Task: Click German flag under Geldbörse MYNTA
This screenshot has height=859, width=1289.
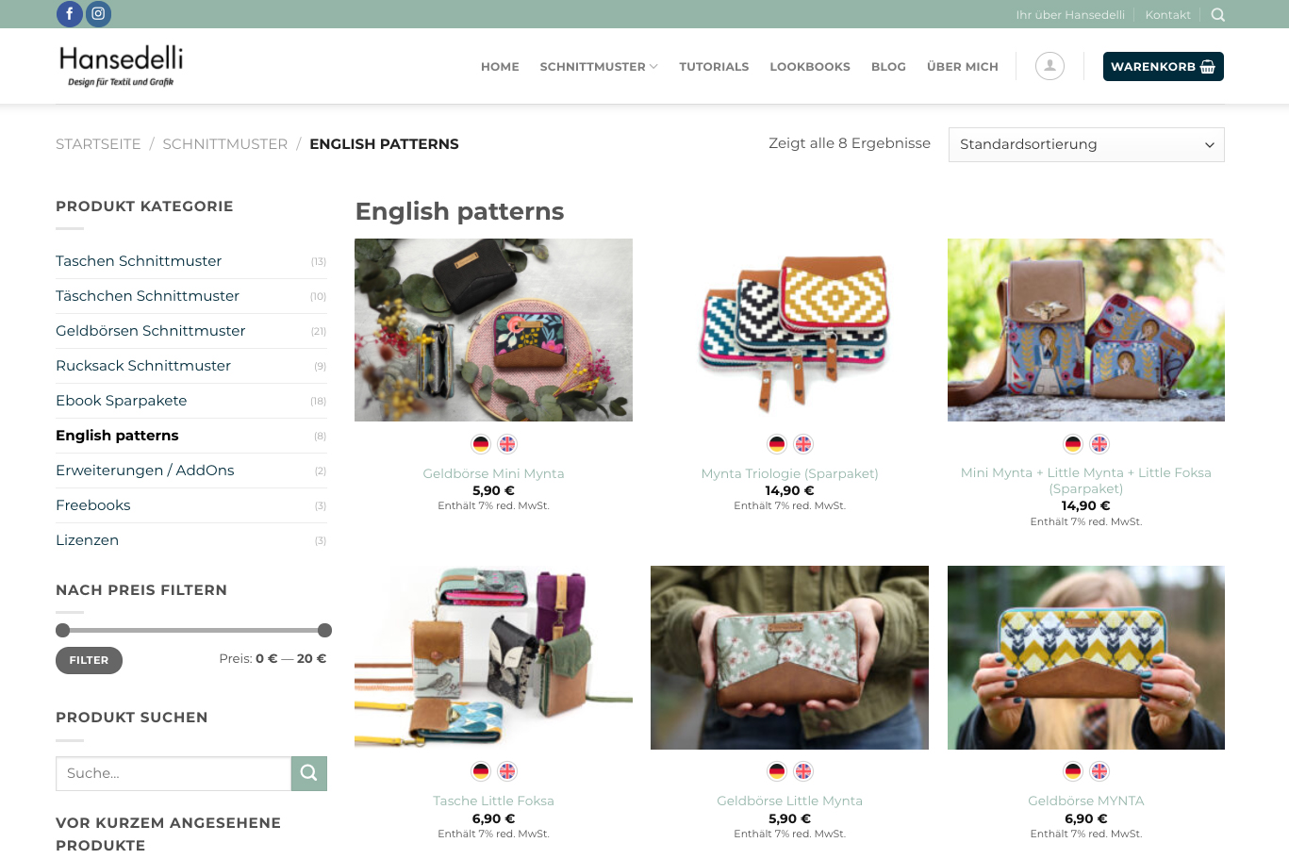Action: click(x=1073, y=771)
